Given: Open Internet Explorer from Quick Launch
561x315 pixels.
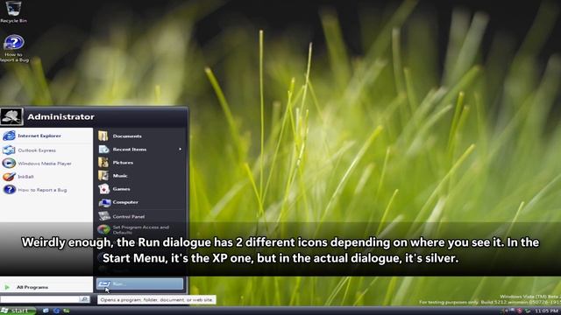Looking at the screenshot, I should (x=56, y=311).
